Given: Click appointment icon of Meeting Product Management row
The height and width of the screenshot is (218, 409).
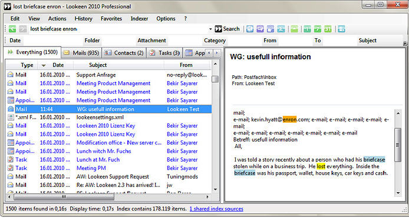Looking at the screenshot, I should [x=11, y=100].
